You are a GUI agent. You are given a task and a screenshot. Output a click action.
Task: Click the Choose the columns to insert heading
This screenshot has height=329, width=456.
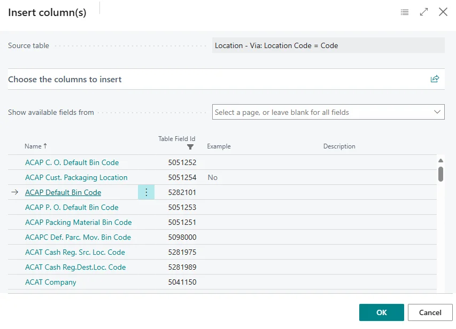pos(65,79)
